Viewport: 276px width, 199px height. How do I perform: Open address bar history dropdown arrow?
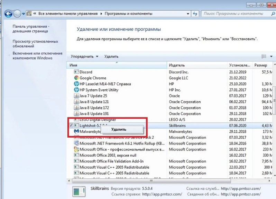pyautogui.click(x=188, y=14)
